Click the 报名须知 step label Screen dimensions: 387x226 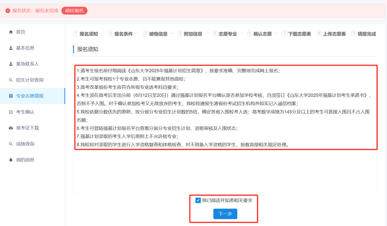(x=89, y=34)
